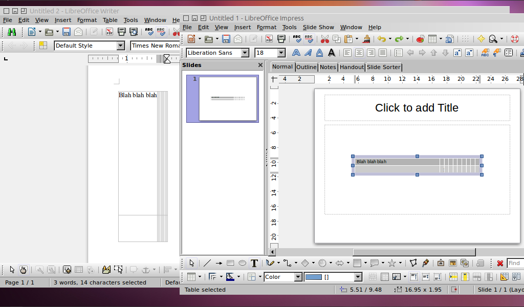524x307 pixels.
Task: Merge the selected table cells
Action: [373, 277]
